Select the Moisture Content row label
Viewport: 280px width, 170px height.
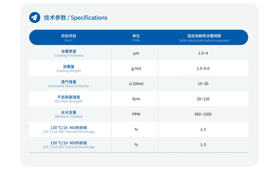69,114
